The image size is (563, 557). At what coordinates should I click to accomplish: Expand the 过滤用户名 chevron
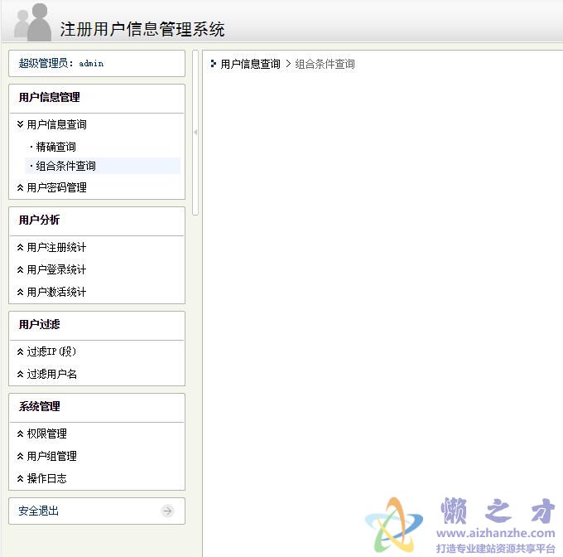click(20, 374)
